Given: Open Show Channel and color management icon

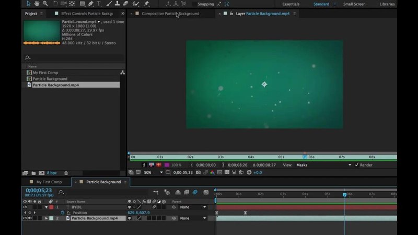Looking at the screenshot, I should [213, 172].
